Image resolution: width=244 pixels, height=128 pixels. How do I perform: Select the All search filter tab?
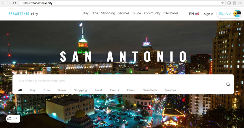[x=20, y=90]
